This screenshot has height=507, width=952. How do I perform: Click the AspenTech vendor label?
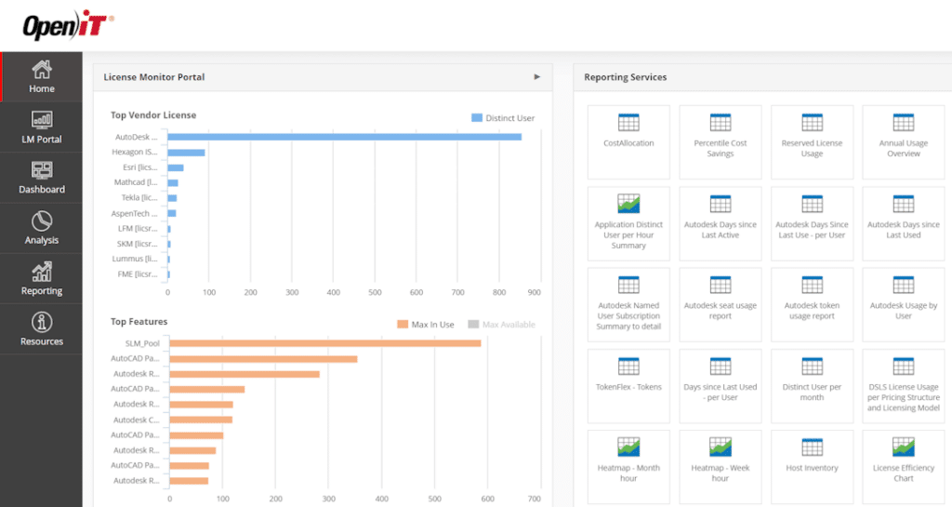click(x=134, y=213)
